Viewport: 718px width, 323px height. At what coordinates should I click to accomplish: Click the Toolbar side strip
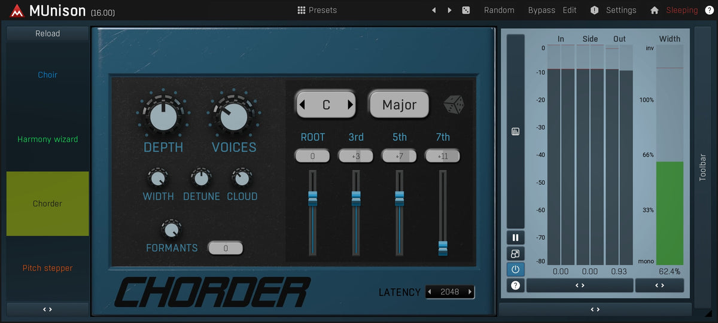point(703,167)
